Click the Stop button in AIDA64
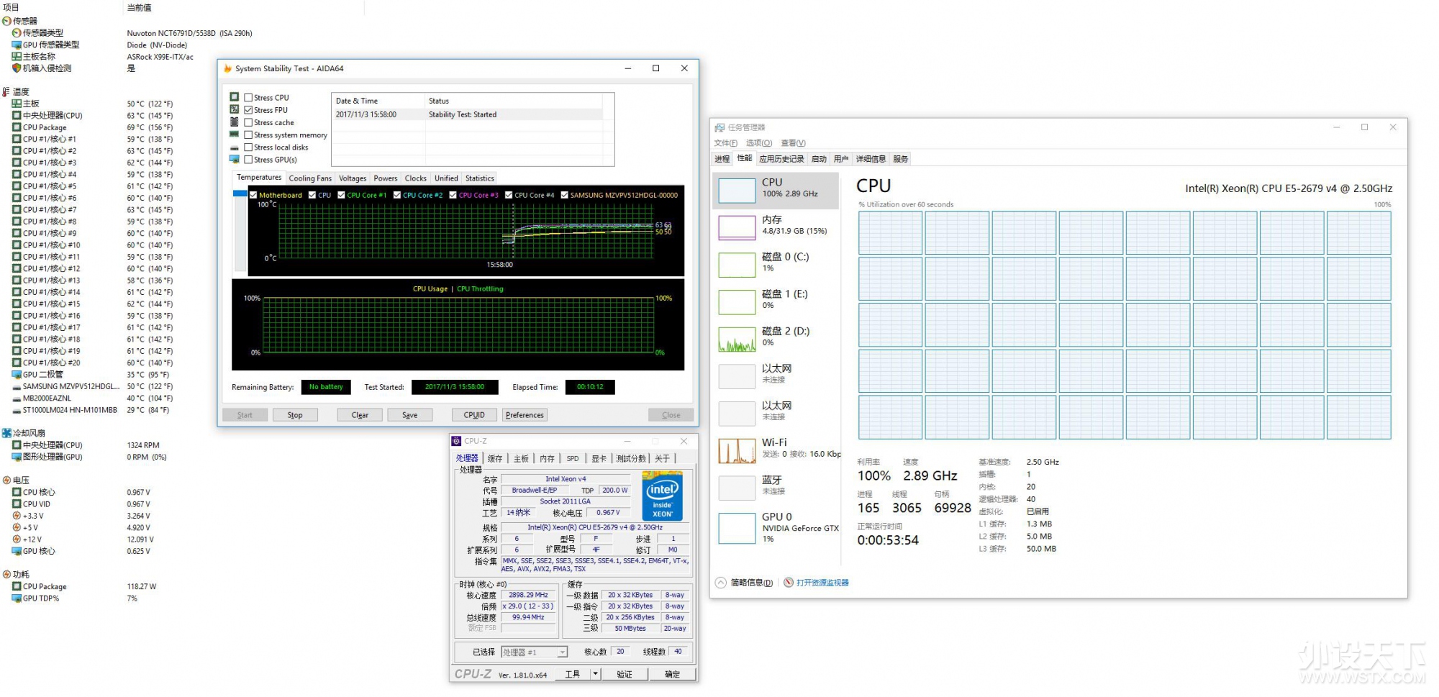This screenshot has height=697, width=1439. (295, 415)
